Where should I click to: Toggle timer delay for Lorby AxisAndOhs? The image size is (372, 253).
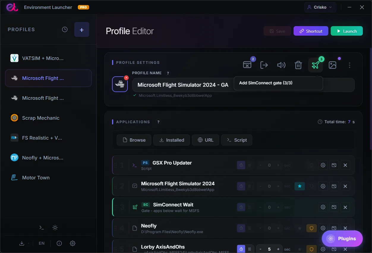(241, 249)
